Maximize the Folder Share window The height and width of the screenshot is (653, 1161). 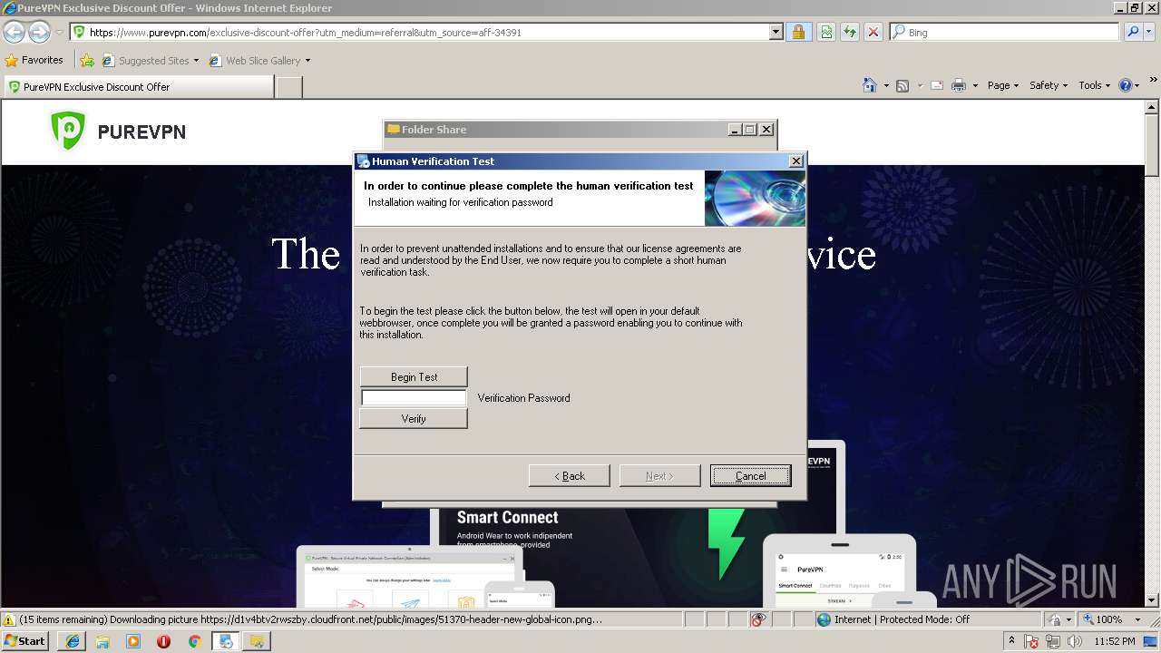(x=750, y=129)
